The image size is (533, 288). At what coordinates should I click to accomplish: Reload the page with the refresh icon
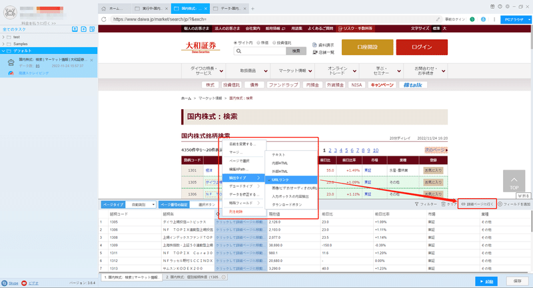pos(104,19)
